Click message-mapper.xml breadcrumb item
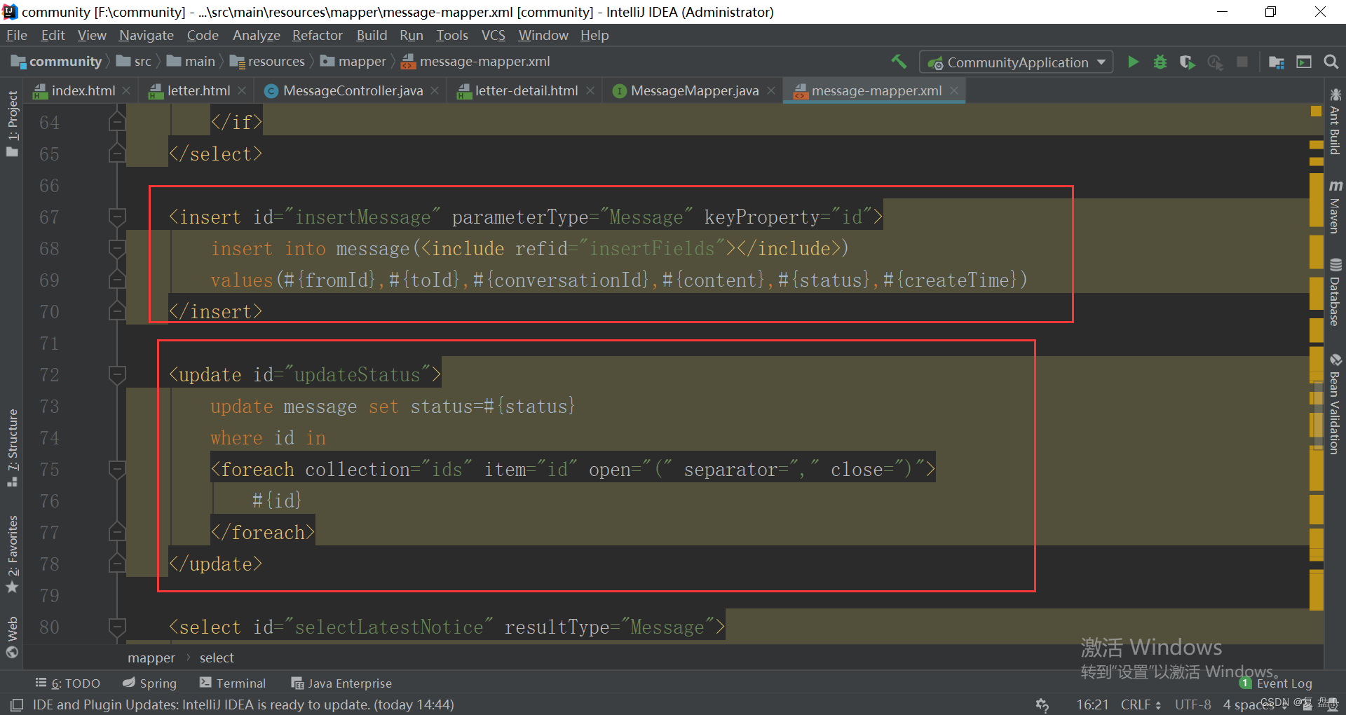1346x715 pixels. [x=476, y=62]
